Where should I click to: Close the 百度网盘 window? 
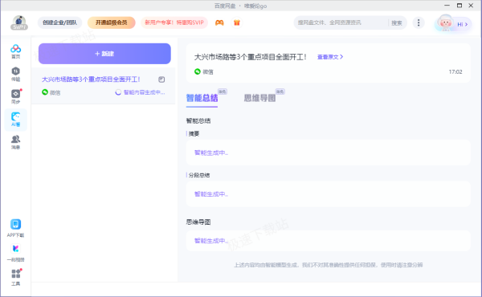(471, 6)
